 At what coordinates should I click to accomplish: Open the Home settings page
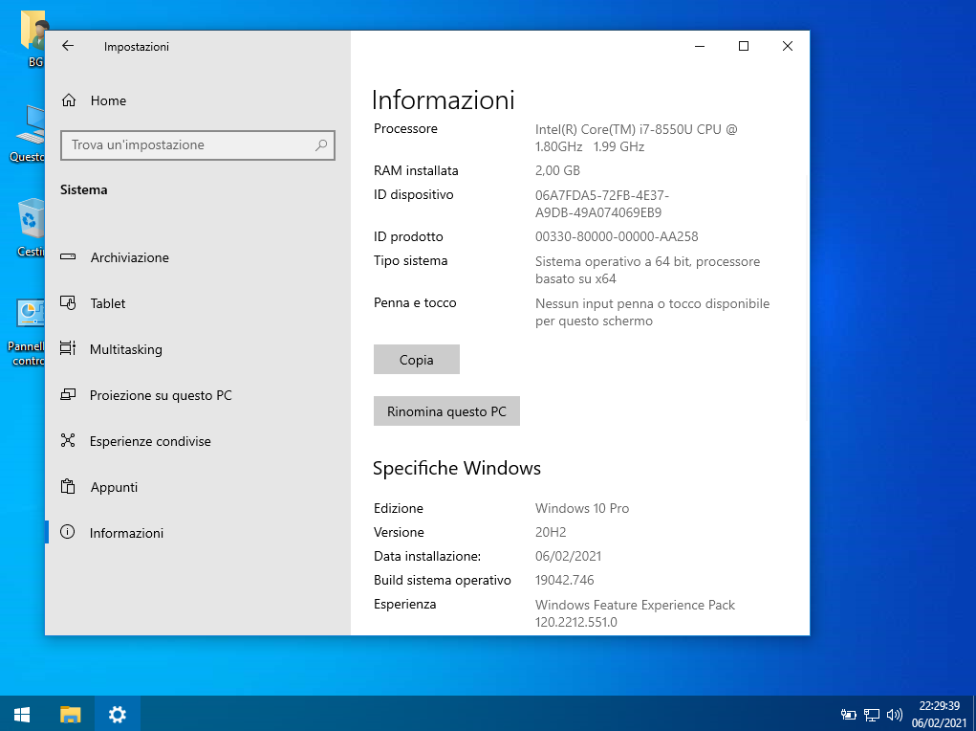[x=198, y=100]
